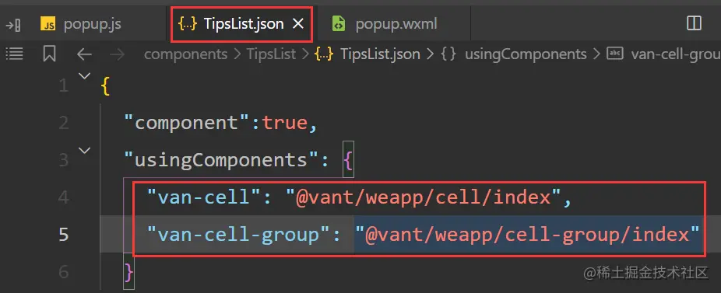Click the split editor icon

[x=694, y=23]
